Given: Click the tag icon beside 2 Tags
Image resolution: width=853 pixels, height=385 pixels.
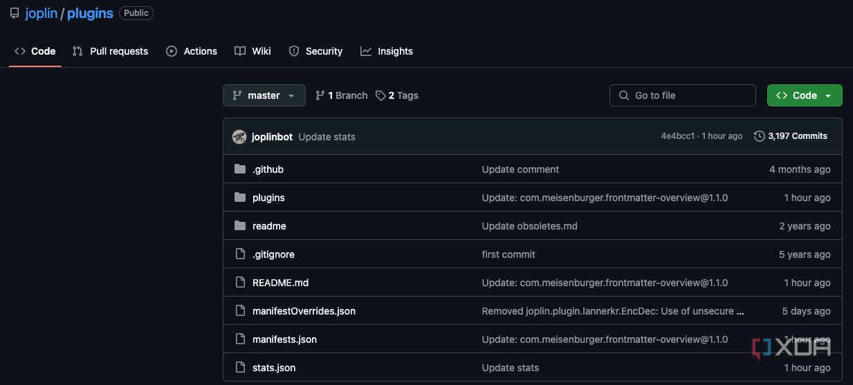Looking at the screenshot, I should [380, 95].
